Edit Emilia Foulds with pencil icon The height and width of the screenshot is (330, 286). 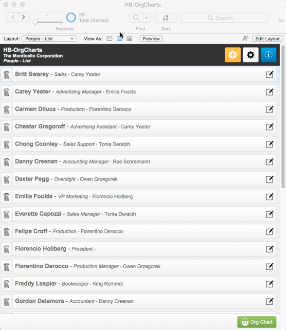coord(269,197)
